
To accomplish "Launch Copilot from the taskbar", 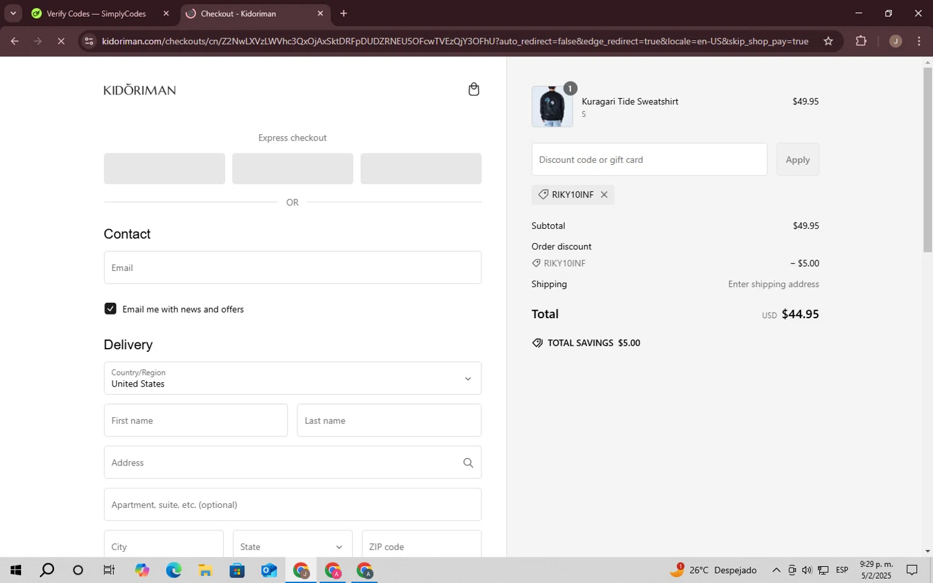I will tap(142, 570).
